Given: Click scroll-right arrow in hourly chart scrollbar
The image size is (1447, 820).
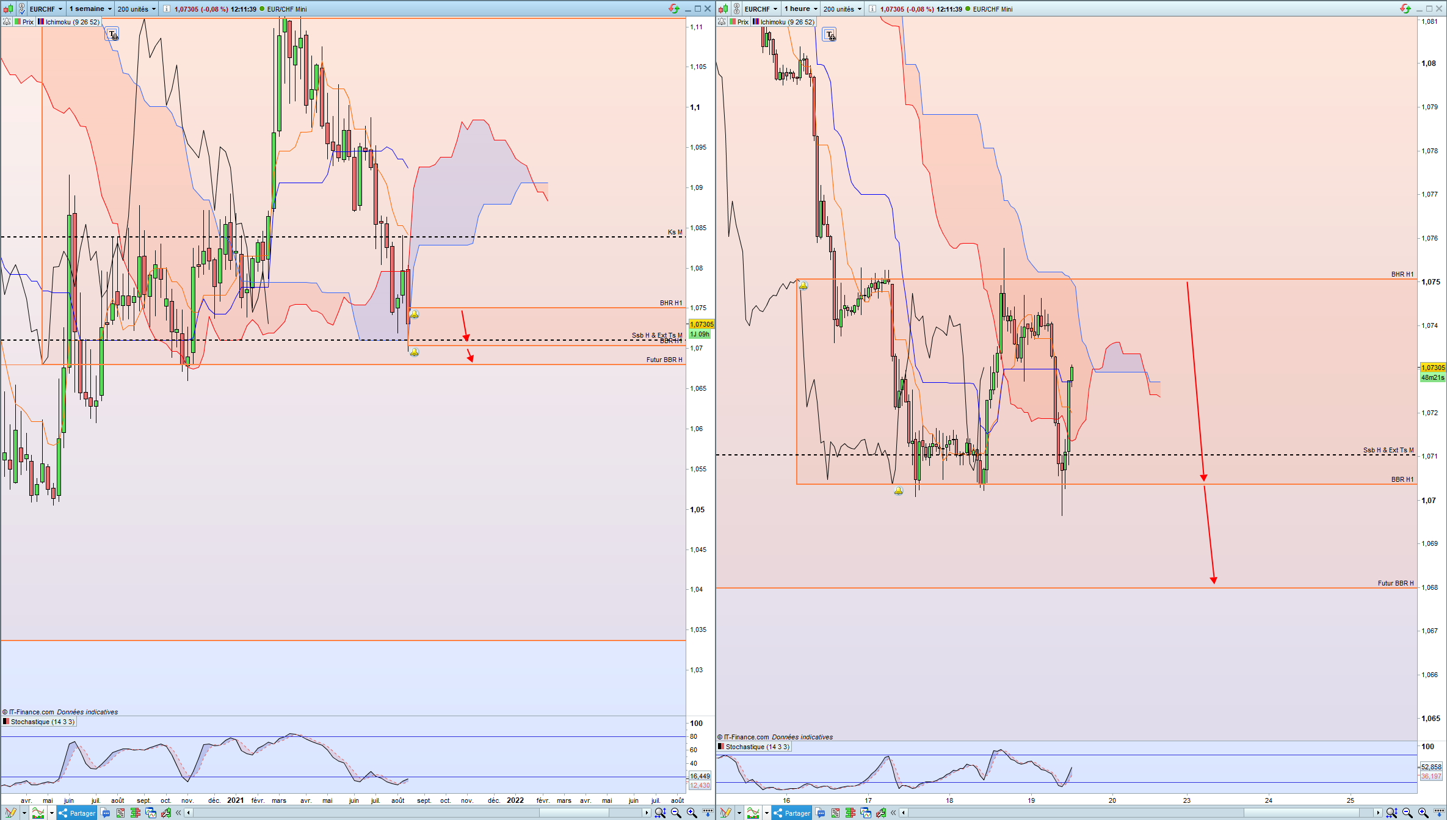Looking at the screenshot, I should coord(1378,813).
